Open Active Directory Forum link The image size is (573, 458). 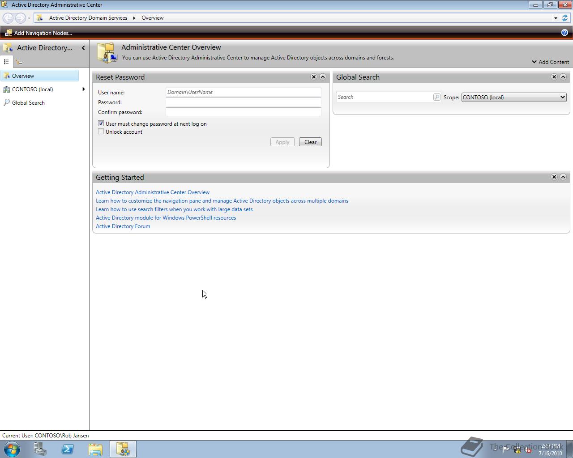(123, 226)
